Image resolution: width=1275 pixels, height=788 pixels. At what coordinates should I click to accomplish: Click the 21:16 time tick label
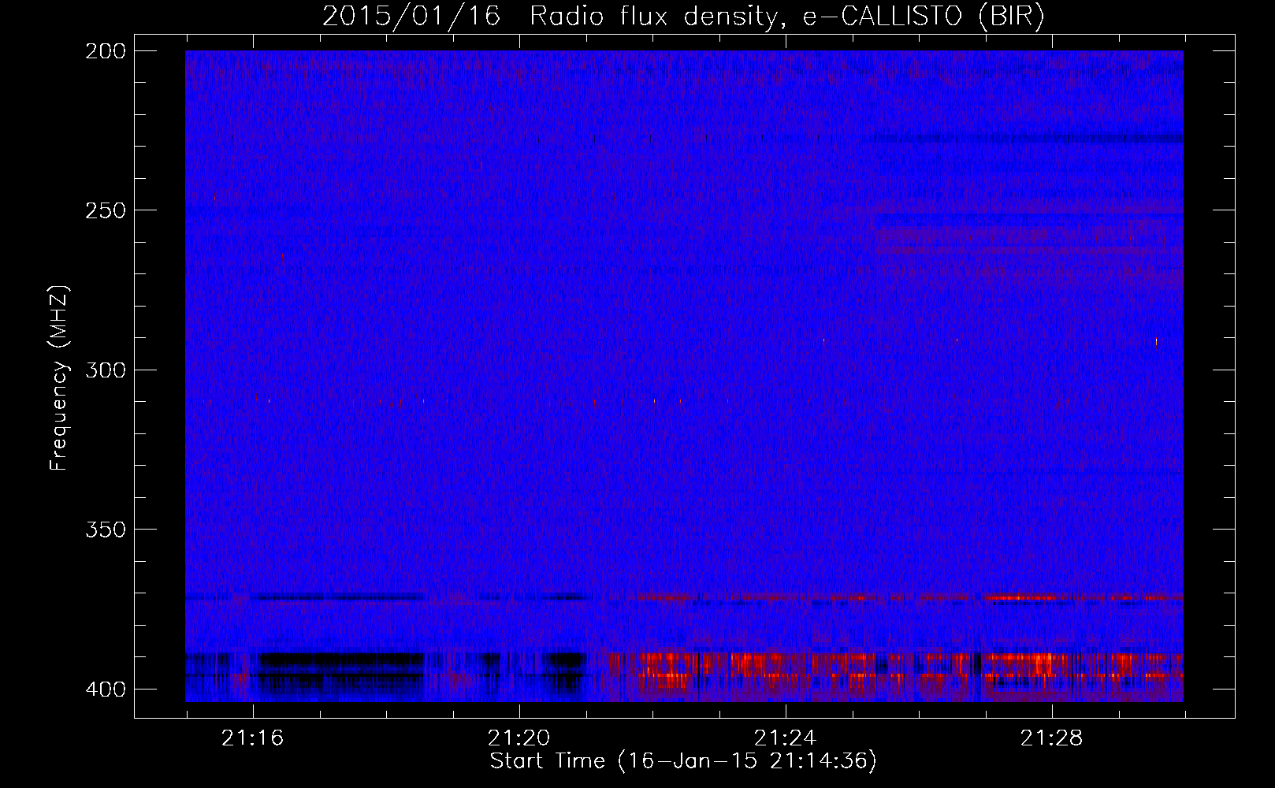point(252,738)
